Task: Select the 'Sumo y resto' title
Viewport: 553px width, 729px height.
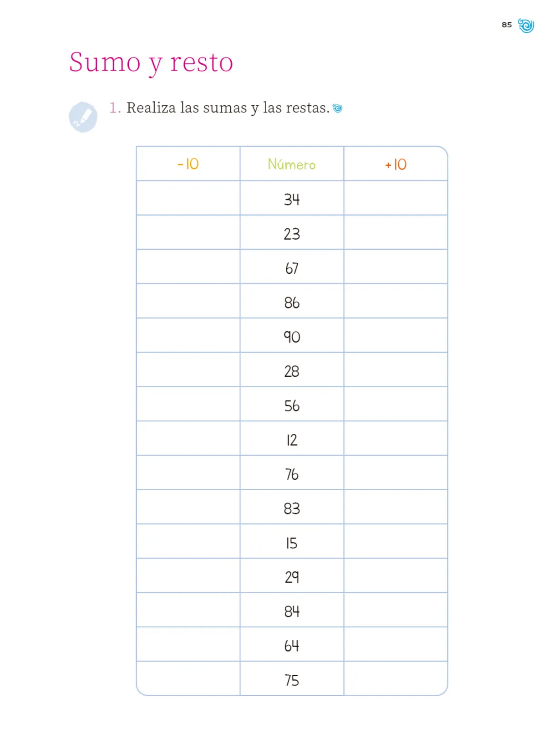Action: coord(151,62)
